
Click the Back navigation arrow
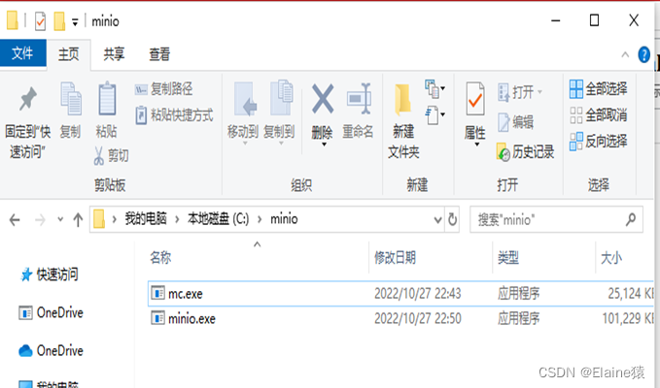click(x=15, y=219)
